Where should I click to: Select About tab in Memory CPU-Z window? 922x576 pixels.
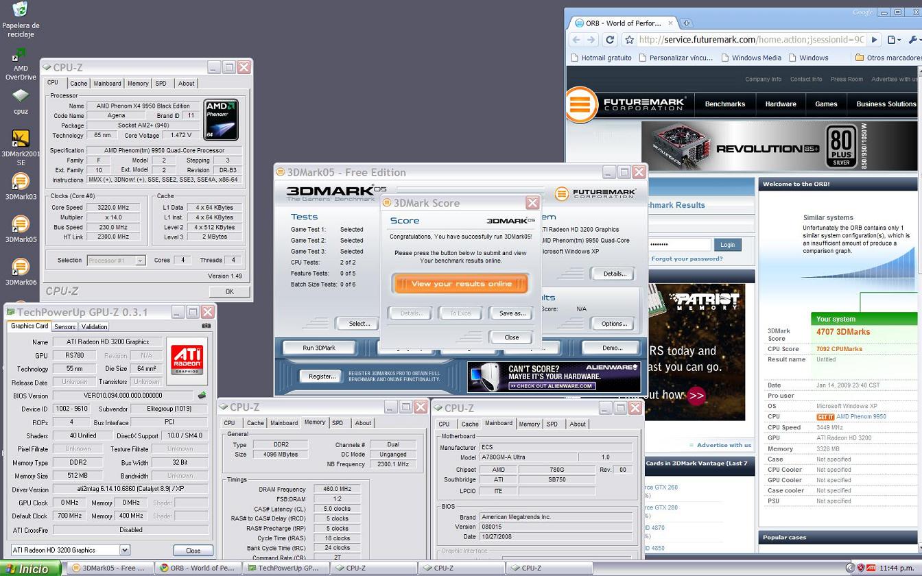coord(363,423)
